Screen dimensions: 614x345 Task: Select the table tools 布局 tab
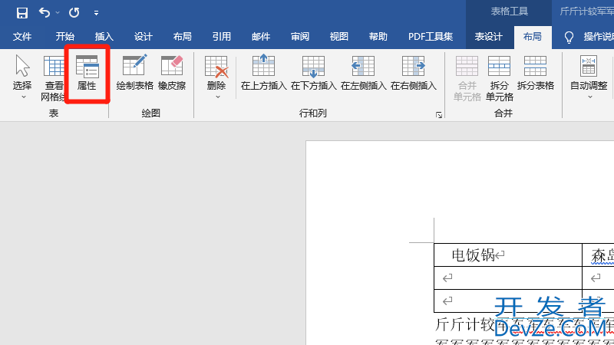click(x=533, y=37)
